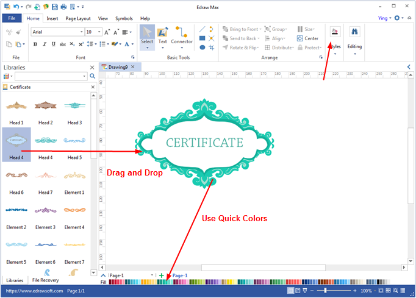The image size is (416, 298).
Task: Click the Save icon in quick access toolbar
Action: click(55, 7)
